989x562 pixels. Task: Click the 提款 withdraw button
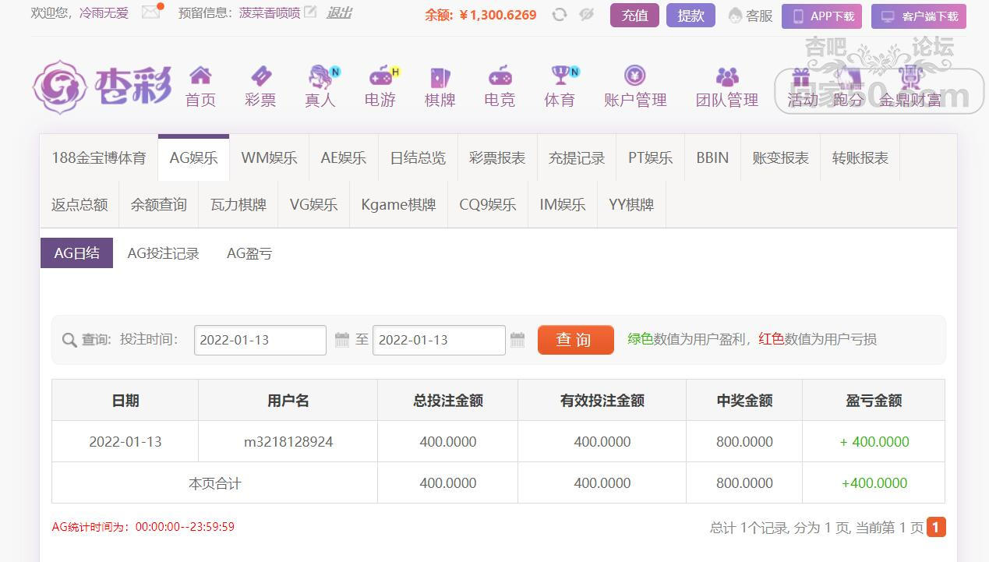coord(691,16)
